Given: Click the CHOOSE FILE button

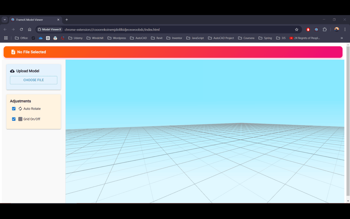Looking at the screenshot, I should click(x=33, y=80).
